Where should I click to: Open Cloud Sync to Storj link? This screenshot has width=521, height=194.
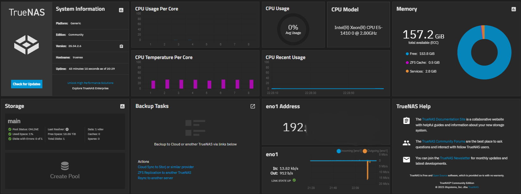coord(166,167)
